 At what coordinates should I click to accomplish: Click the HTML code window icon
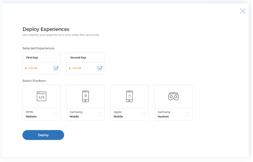(x=42, y=96)
